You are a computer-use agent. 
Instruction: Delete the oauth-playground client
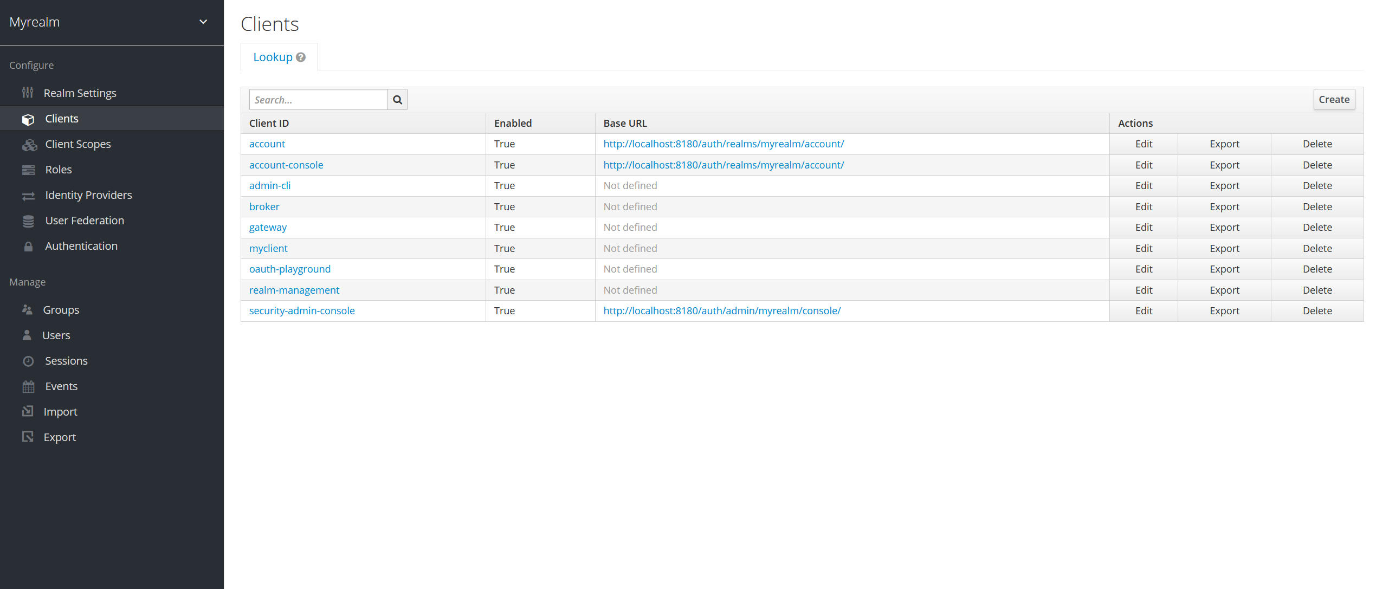point(1317,269)
